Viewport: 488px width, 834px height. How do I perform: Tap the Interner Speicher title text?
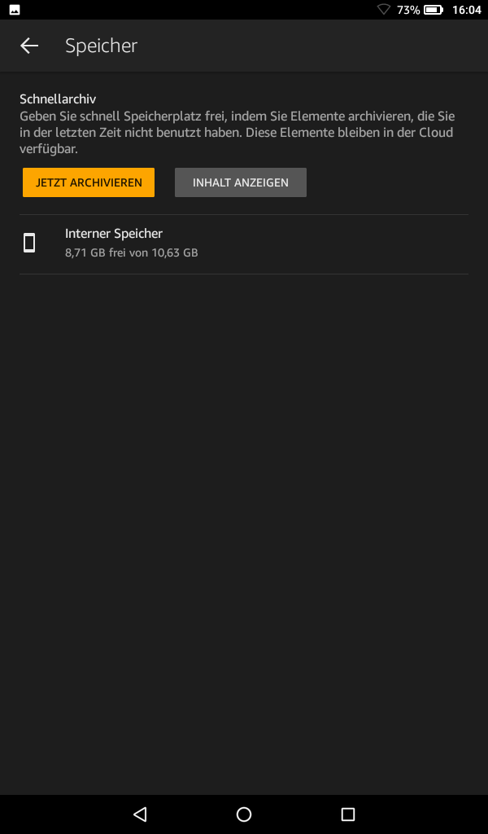tap(114, 234)
